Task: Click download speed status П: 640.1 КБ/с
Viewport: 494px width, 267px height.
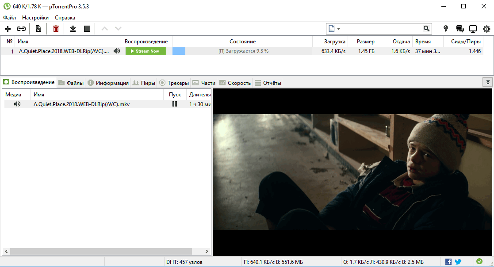Action: [x=273, y=262]
